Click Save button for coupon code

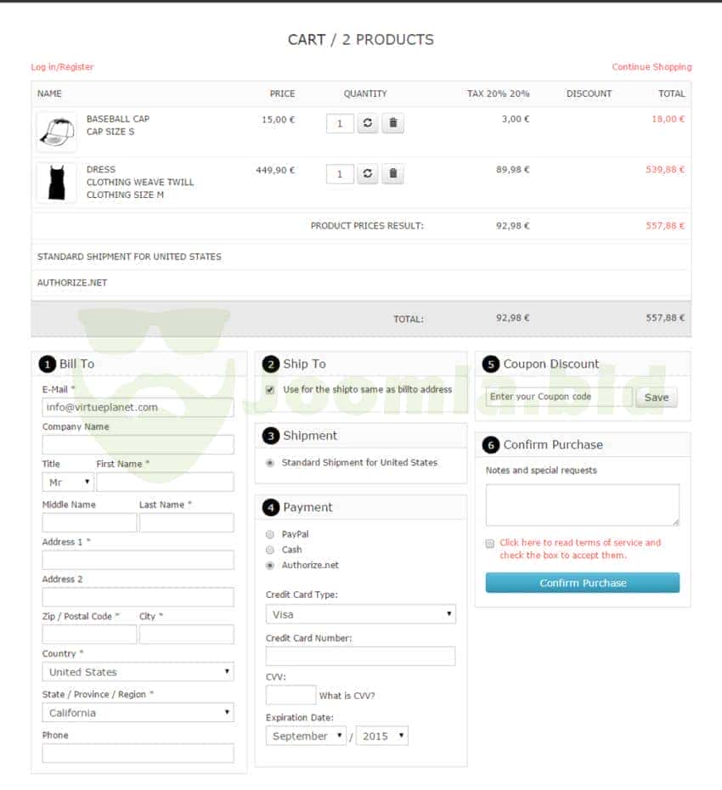(656, 398)
